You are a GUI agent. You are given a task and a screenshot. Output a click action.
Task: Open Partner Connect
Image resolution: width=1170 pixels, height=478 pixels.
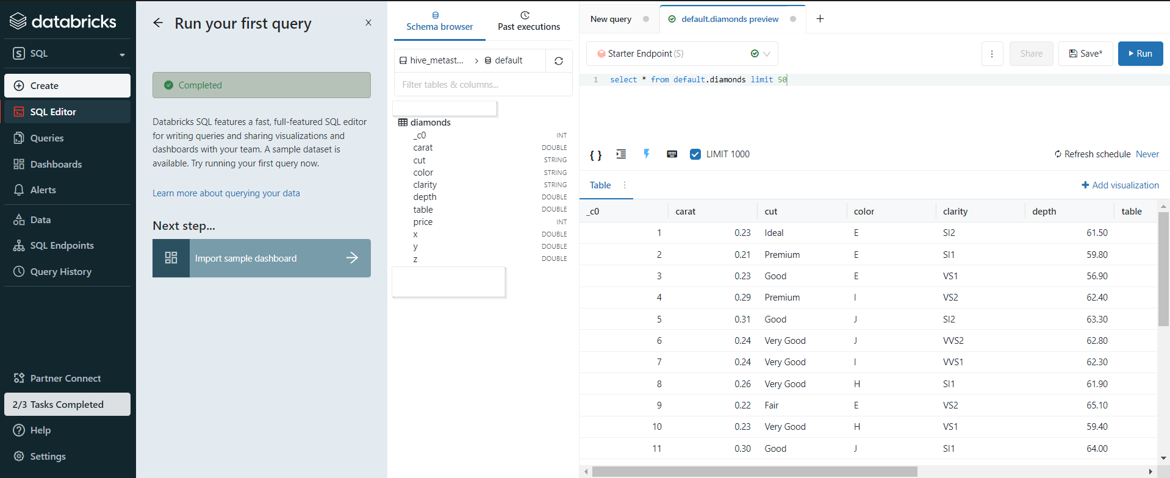point(67,378)
